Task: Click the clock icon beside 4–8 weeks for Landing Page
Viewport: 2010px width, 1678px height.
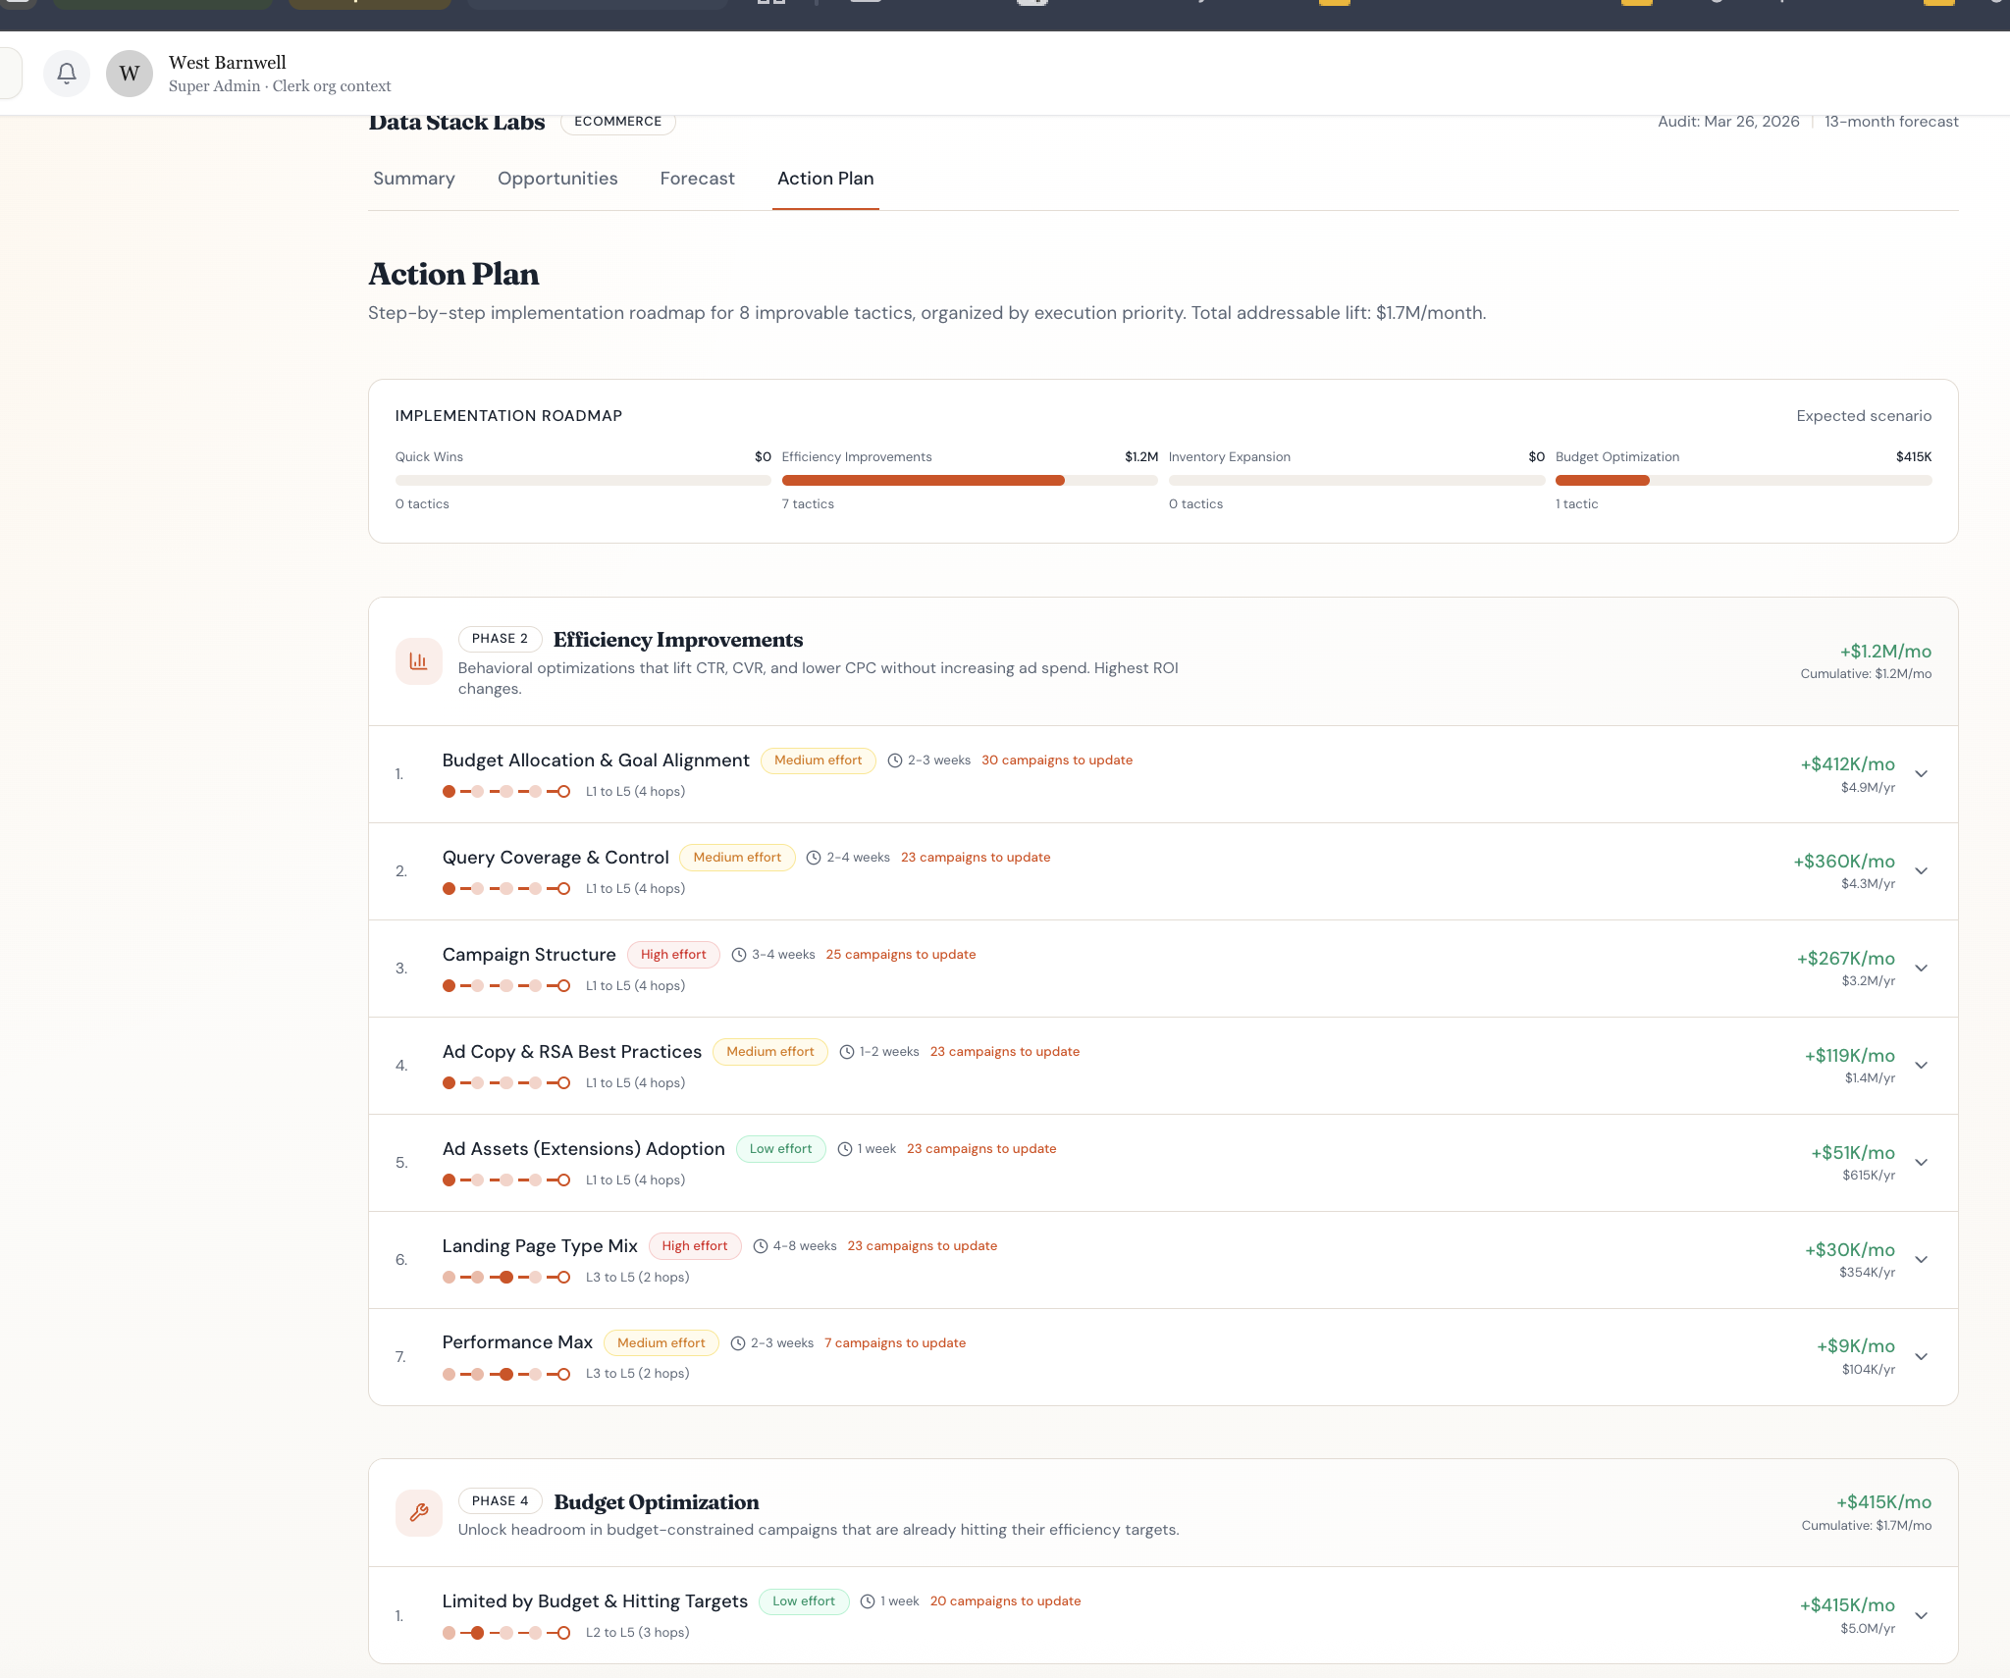Action: point(761,1246)
